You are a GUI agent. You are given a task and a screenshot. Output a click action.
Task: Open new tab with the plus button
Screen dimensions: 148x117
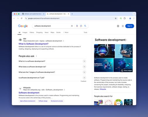click(x=72, y=14)
